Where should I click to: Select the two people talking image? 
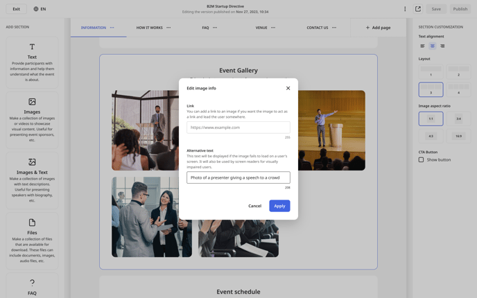[x=152, y=217]
